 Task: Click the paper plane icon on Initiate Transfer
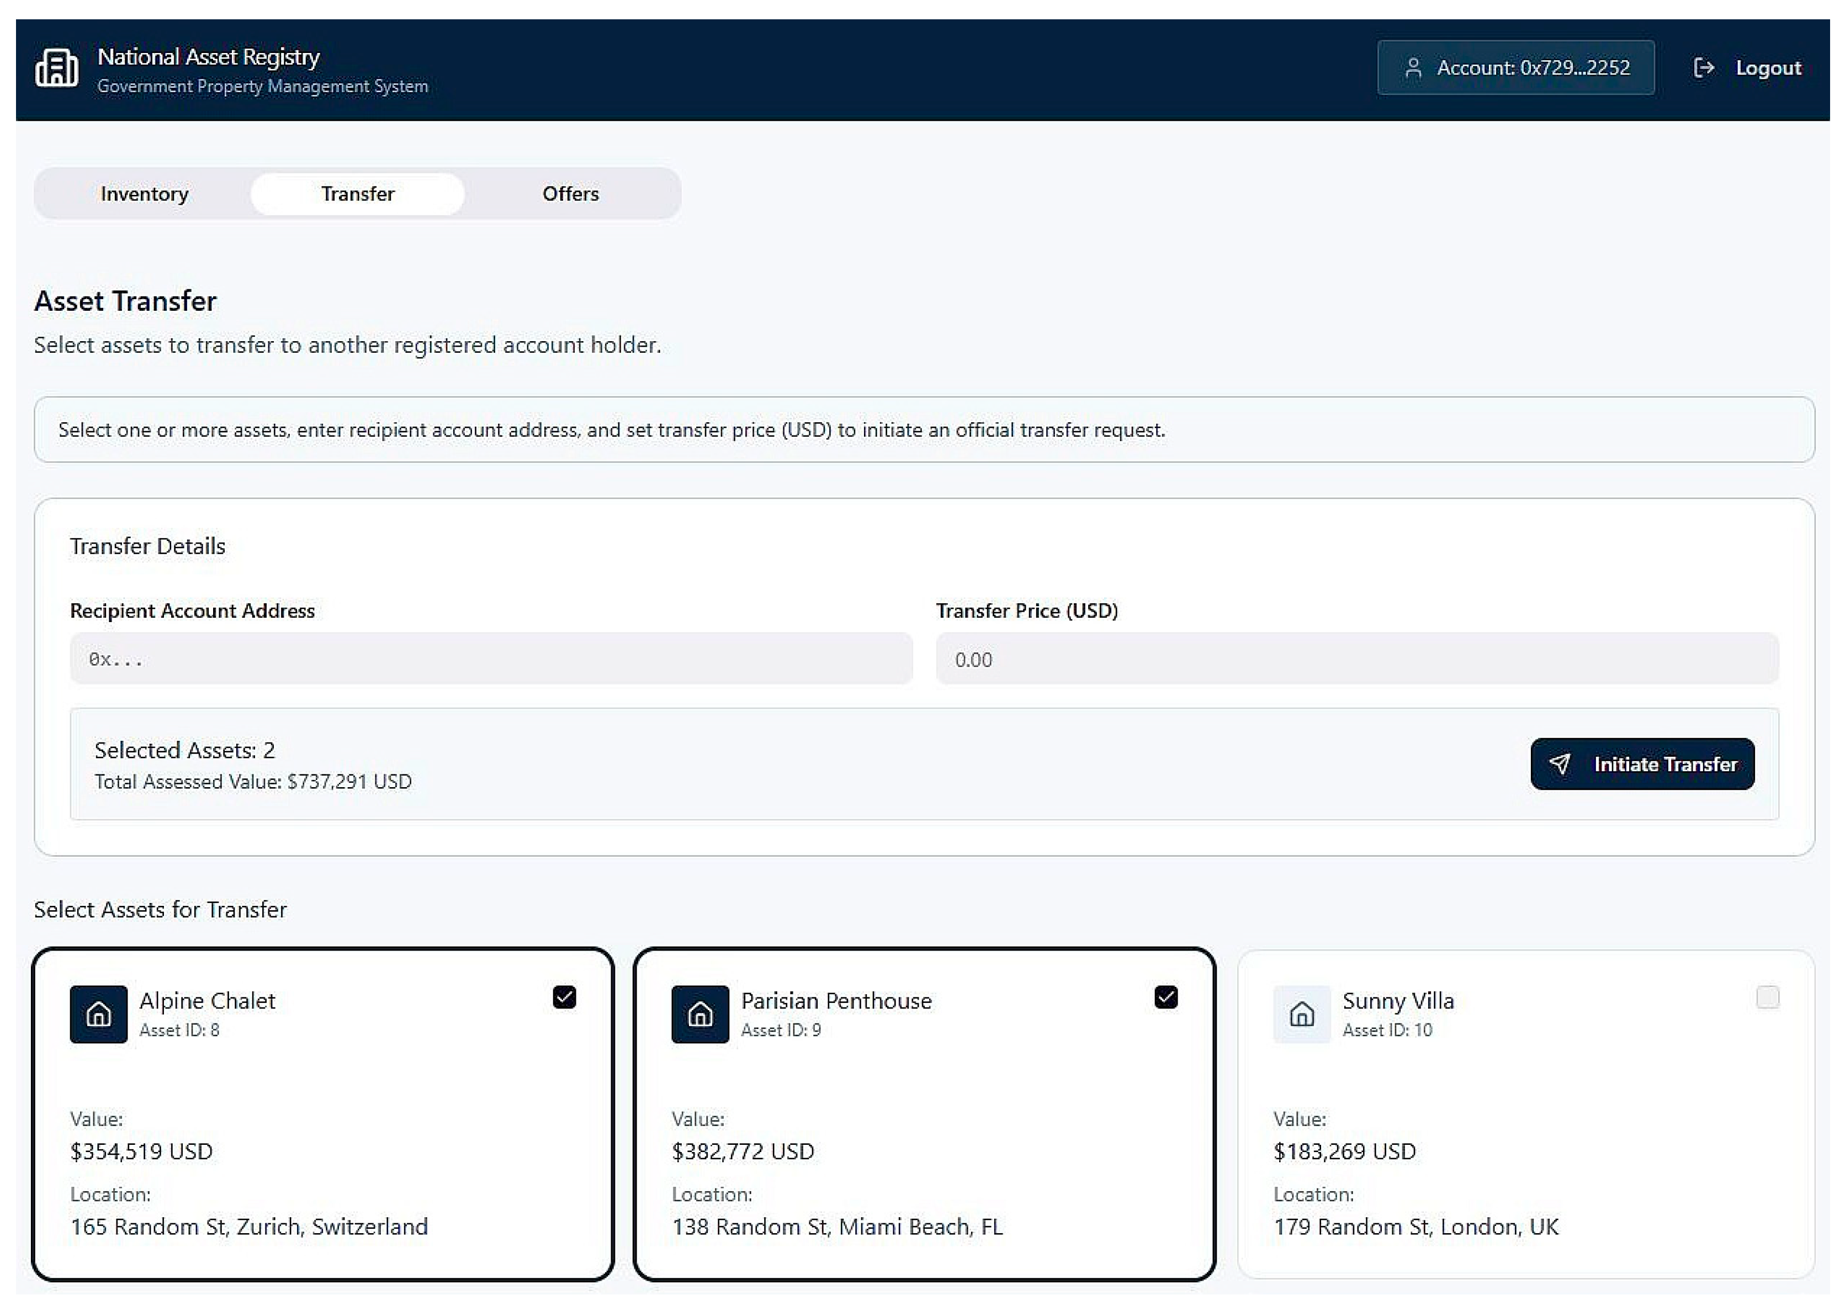click(1559, 763)
